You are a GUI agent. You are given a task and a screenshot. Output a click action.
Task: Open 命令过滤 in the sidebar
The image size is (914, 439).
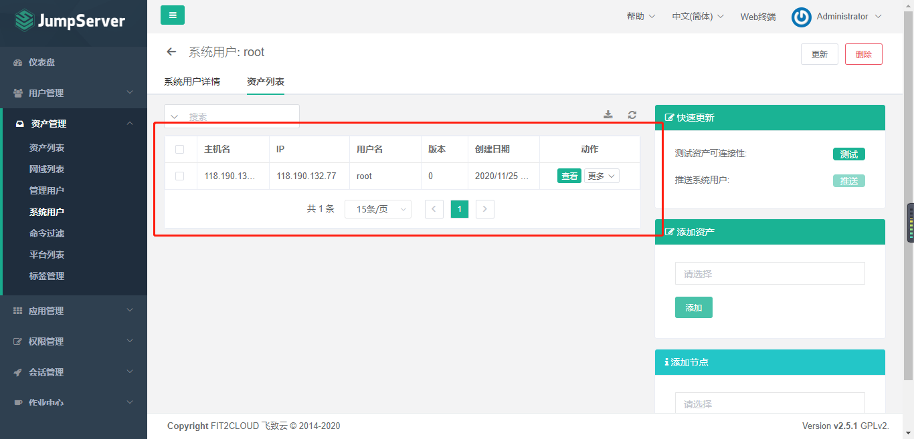click(x=47, y=233)
